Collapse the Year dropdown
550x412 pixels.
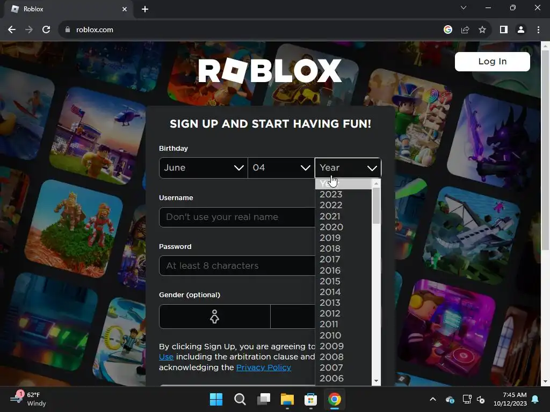348,168
